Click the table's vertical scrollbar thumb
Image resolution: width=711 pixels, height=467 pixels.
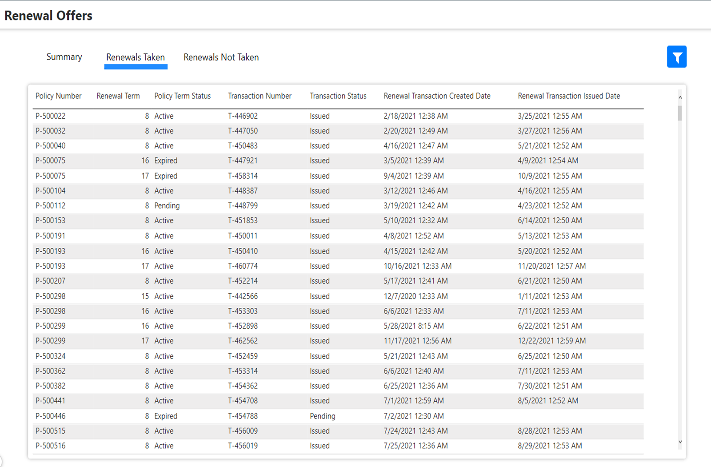680,113
